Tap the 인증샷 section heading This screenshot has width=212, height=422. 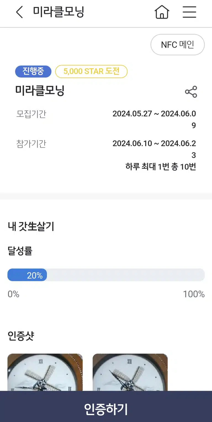[21, 336]
